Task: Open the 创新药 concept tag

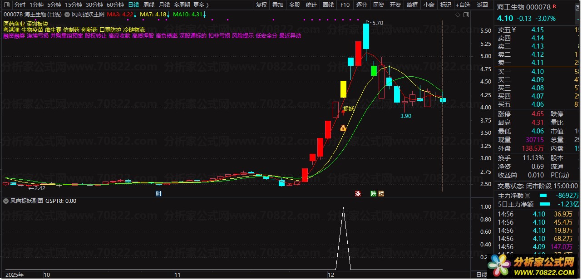Action: [x=89, y=29]
